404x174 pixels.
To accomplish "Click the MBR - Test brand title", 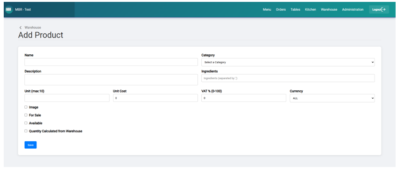I will 23,9.
